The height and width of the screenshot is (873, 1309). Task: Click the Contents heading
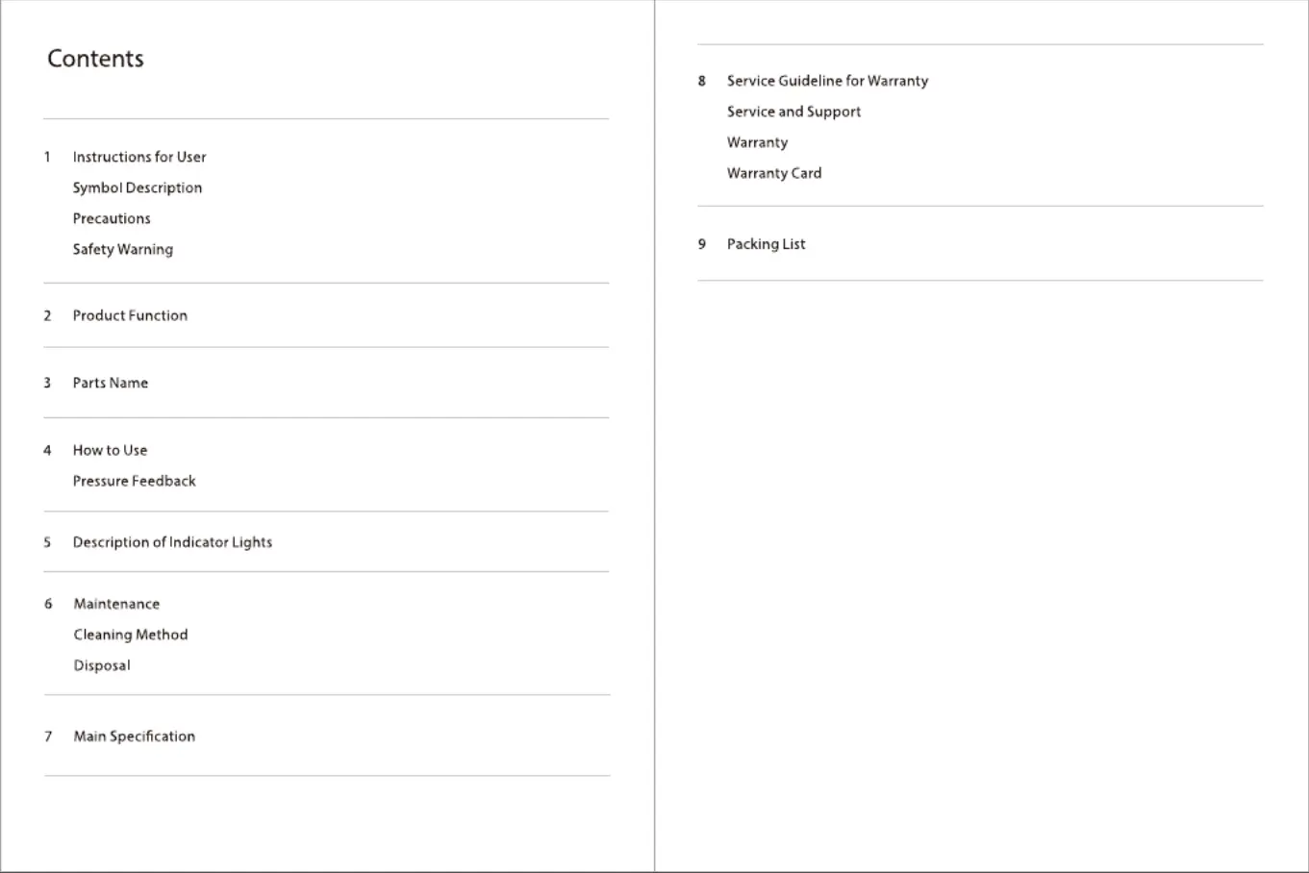coord(95,59)
